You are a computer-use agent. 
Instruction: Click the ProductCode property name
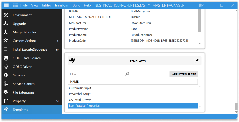(x=77, y=41)
